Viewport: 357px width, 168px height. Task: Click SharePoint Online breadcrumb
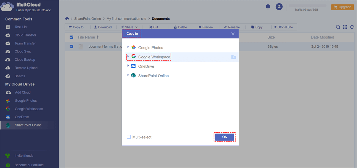(87, 19)
